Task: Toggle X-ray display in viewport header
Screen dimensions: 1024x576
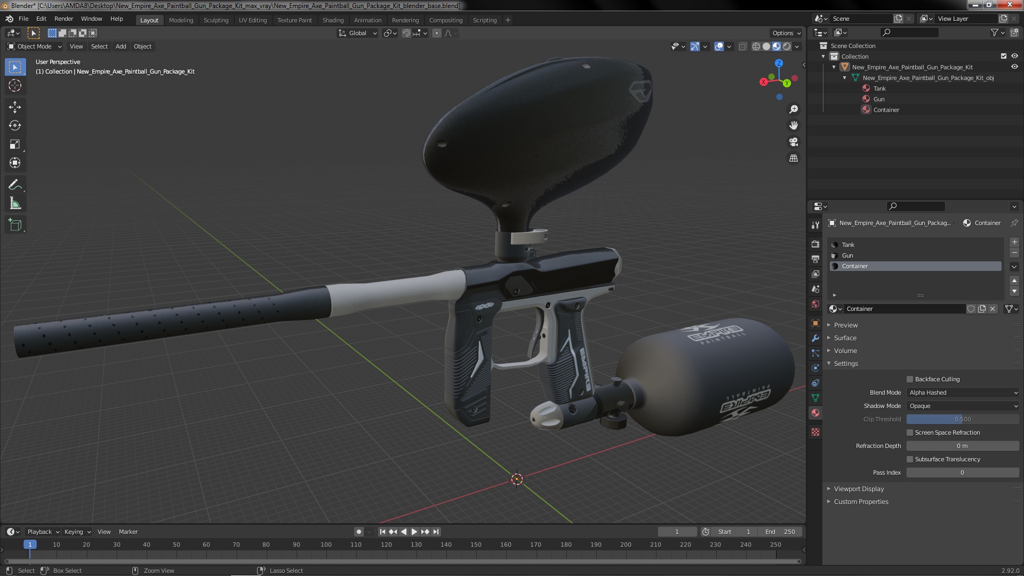Action: tap(742, 47)
